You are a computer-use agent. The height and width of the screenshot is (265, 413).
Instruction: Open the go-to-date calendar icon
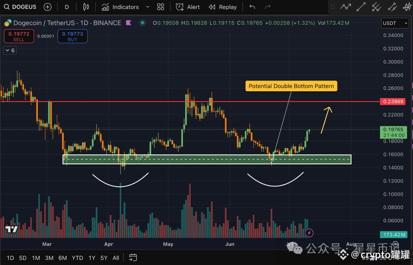[133, 258]
